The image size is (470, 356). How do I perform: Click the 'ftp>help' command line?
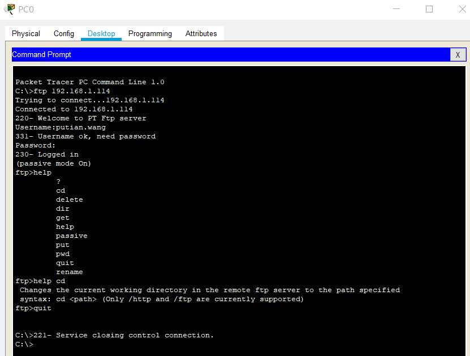click(33, 172)
